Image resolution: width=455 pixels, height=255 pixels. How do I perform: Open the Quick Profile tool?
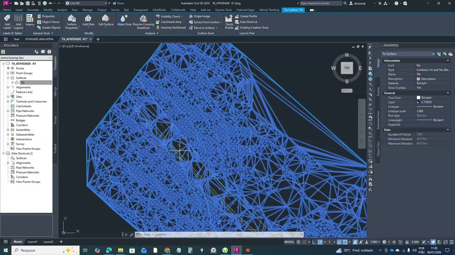229,22
